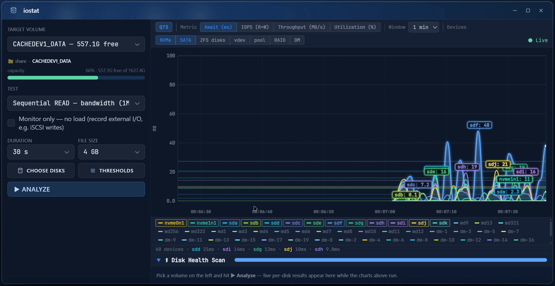Toggle the sdg legend entry
The height and width of the screenshot is (286, 555).
(x=356, y=223)
